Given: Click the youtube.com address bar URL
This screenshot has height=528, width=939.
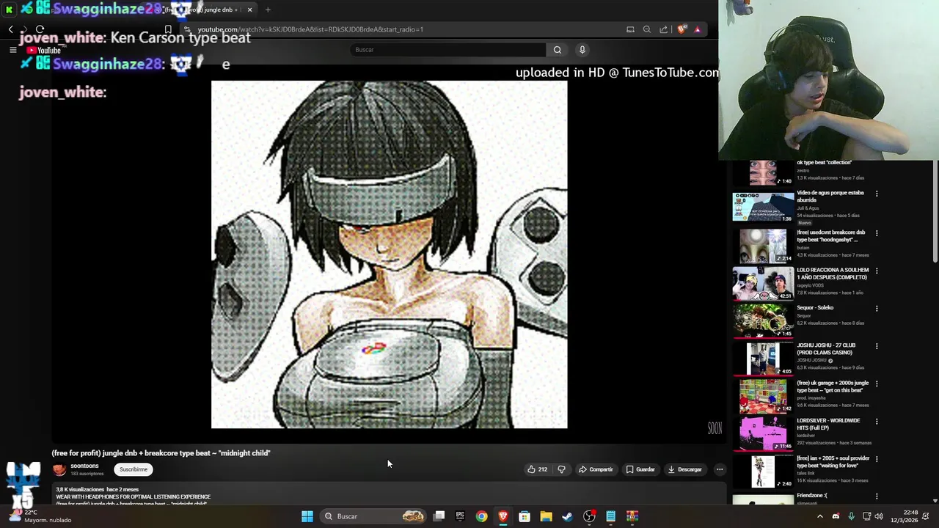Looking at the screenshot, I should coord(310,29).
